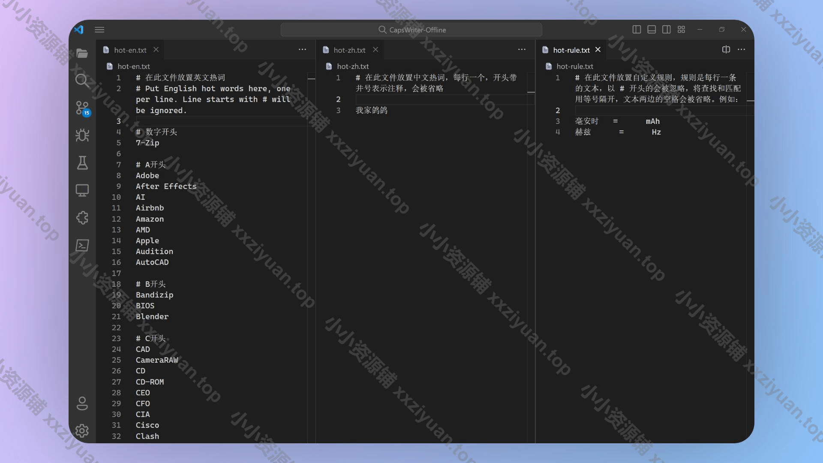Click the 'CD-ROM' line
This screenshot has height=463, width=823.
[x=150, y=382]
